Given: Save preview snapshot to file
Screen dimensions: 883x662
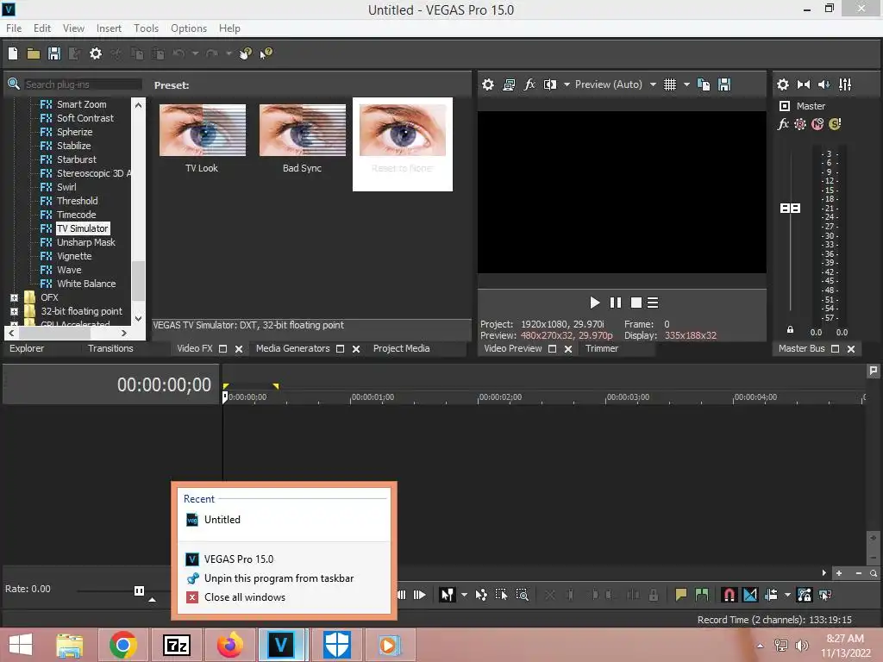Looking at the screenshot, I should coord(724,84).
